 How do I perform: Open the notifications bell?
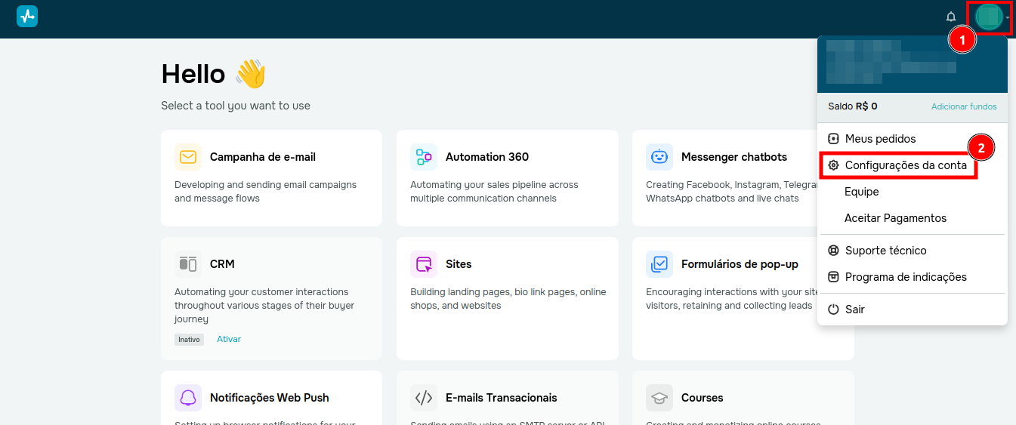(x=951, y=17)
